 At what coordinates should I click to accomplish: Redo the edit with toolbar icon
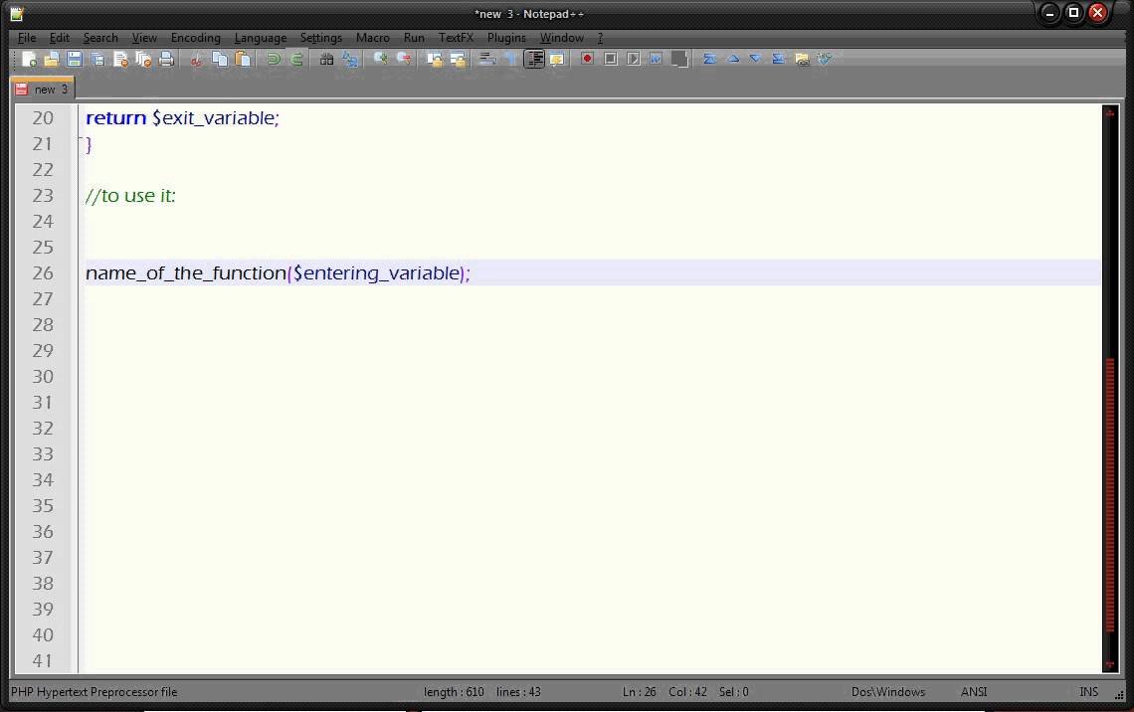pyautogui.click(x=296, y=60)
